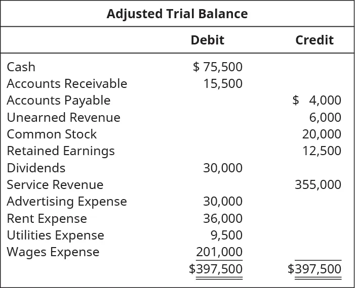Click the Utilities Expense label
355x288 pixels.
click(x=55, y=235)
